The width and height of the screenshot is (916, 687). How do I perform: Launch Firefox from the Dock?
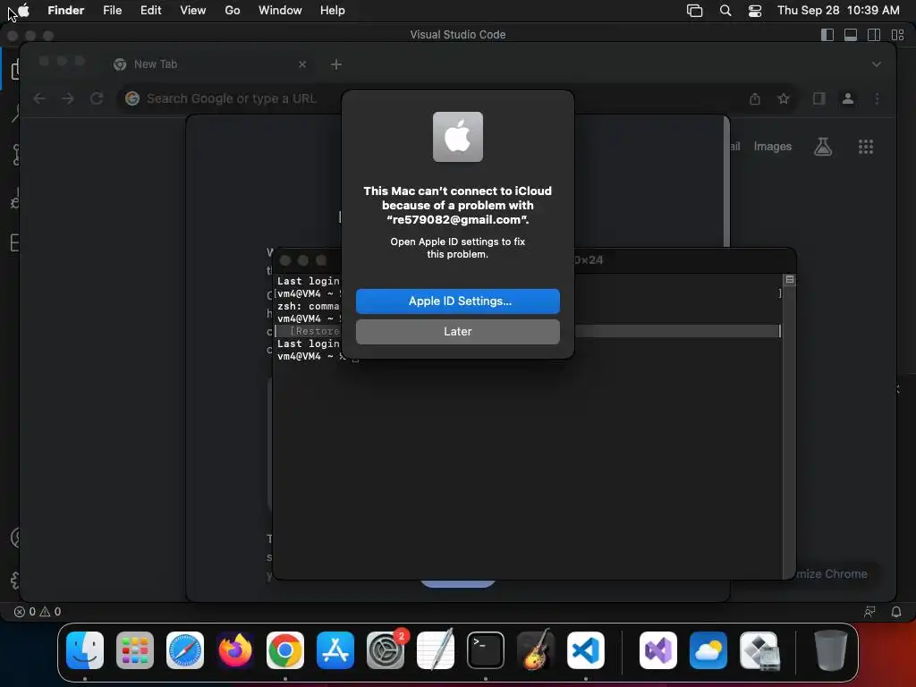tap(235, 650)
